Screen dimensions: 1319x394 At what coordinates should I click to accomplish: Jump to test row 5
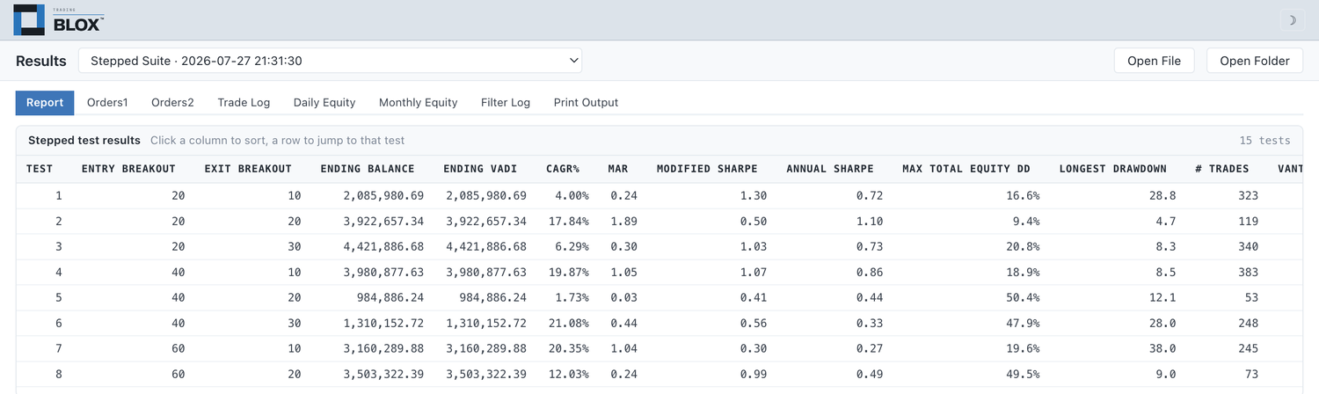click(659, 297)
